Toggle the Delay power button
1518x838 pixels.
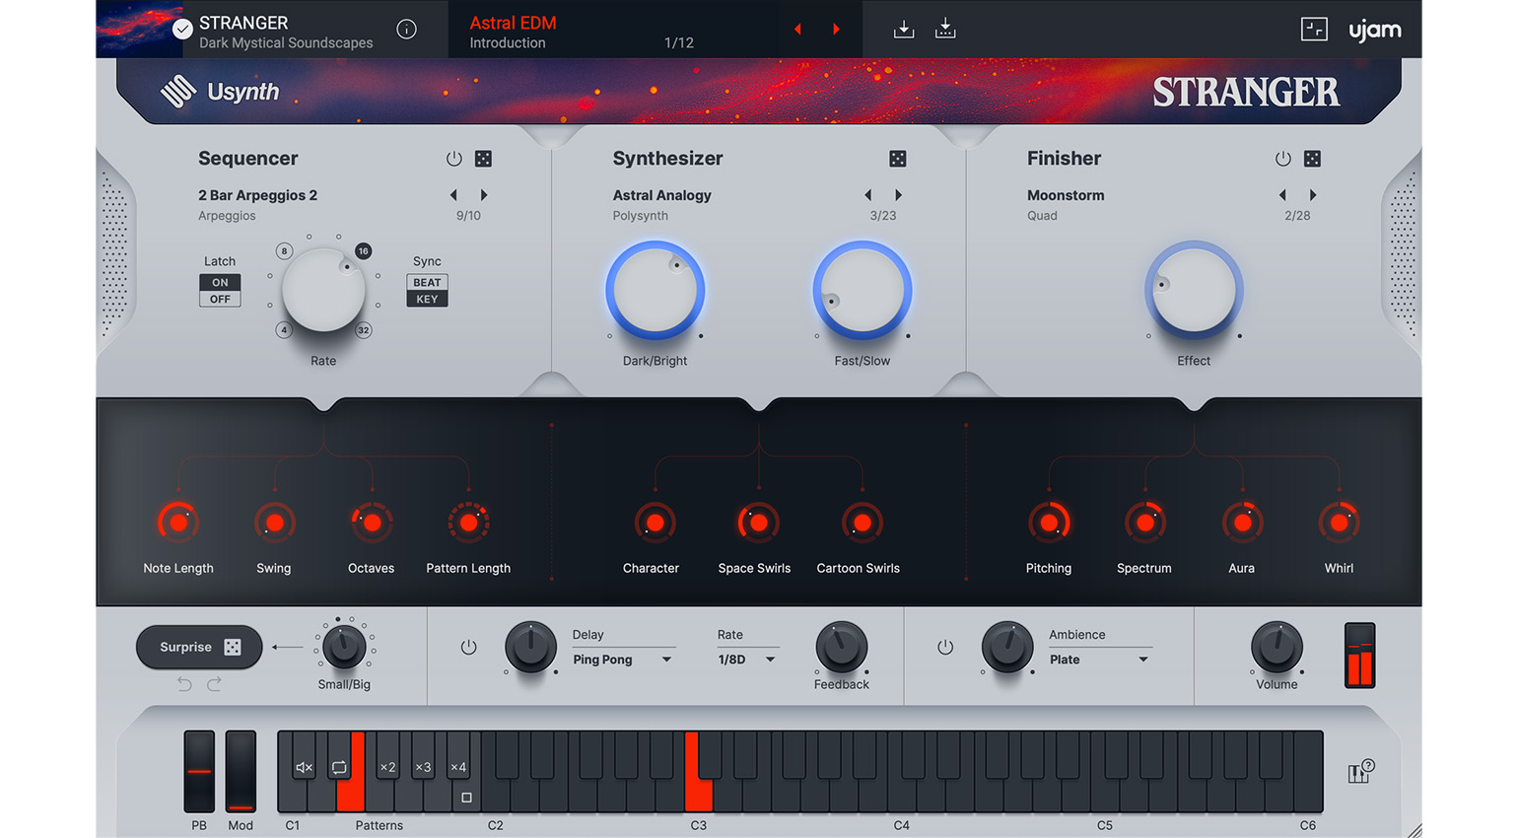[x=468, y=648]
